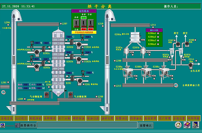Click the exit door icon
The width and height of the screenshot is (202, 133).
196,125
